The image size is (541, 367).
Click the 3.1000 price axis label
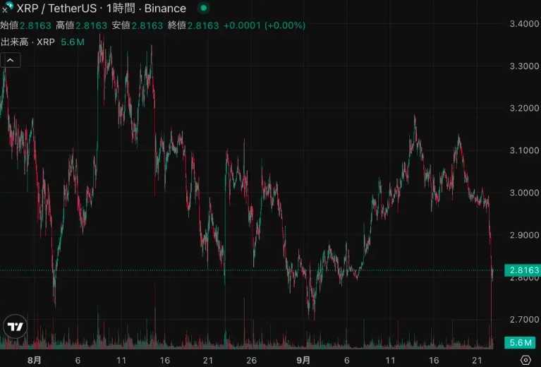pyautogui.click(x=525, y=150)
